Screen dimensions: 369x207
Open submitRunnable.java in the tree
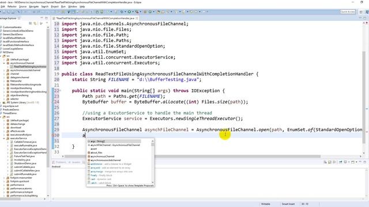pos(25,174)
